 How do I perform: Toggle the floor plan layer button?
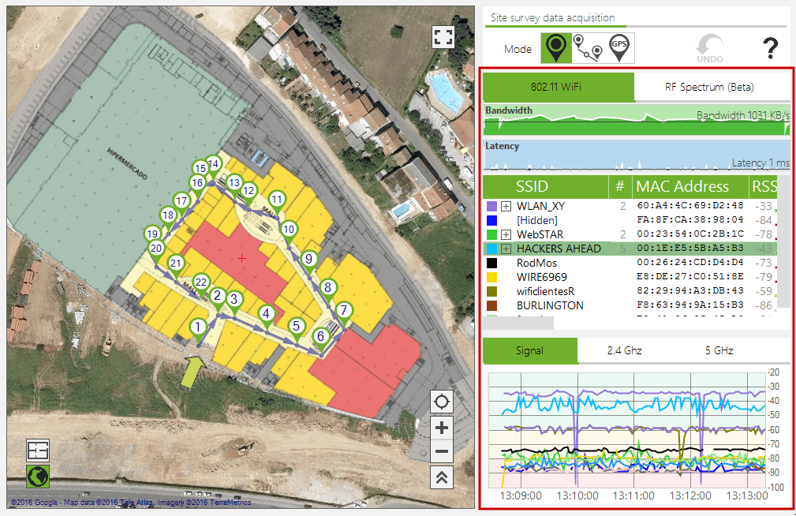pyautogui.click(x=37, y=450)
